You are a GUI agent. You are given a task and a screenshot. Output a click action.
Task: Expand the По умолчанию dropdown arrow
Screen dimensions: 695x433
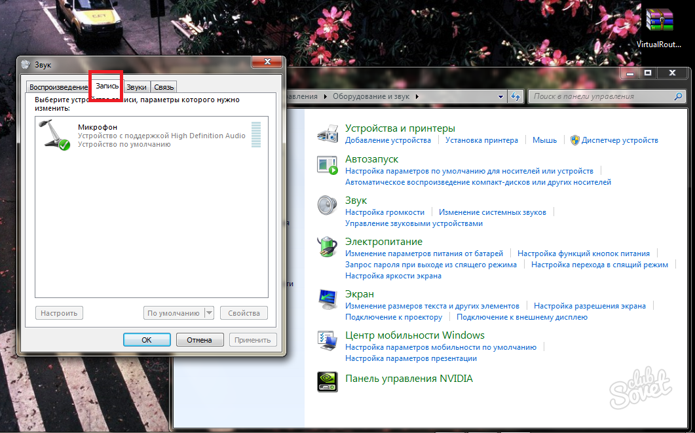(x=209, y=313)
